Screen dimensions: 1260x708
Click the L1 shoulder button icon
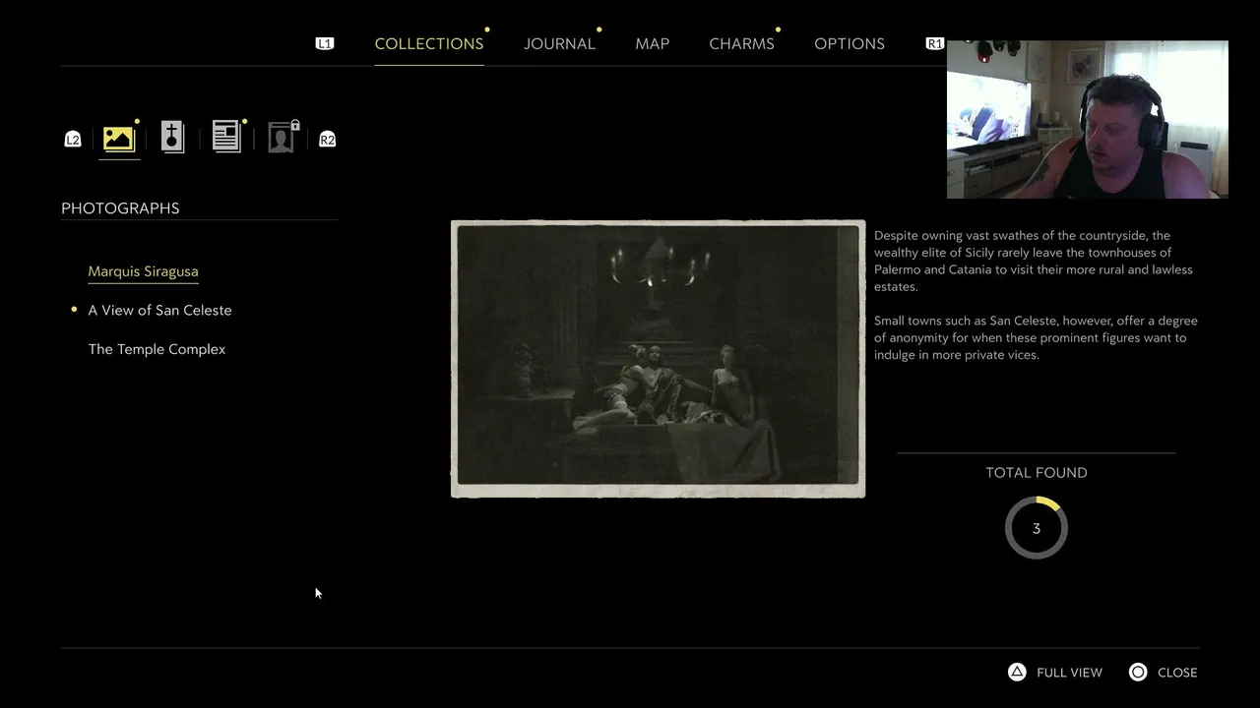tap(325, 43)
